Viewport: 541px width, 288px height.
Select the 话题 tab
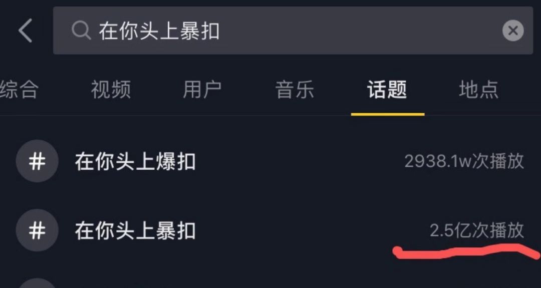387,90
